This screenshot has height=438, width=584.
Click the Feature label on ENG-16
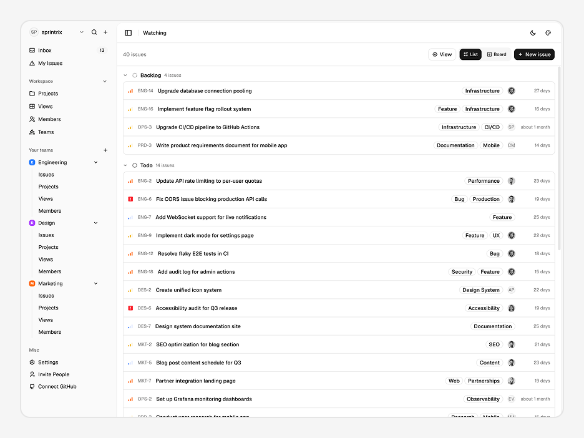447,109
